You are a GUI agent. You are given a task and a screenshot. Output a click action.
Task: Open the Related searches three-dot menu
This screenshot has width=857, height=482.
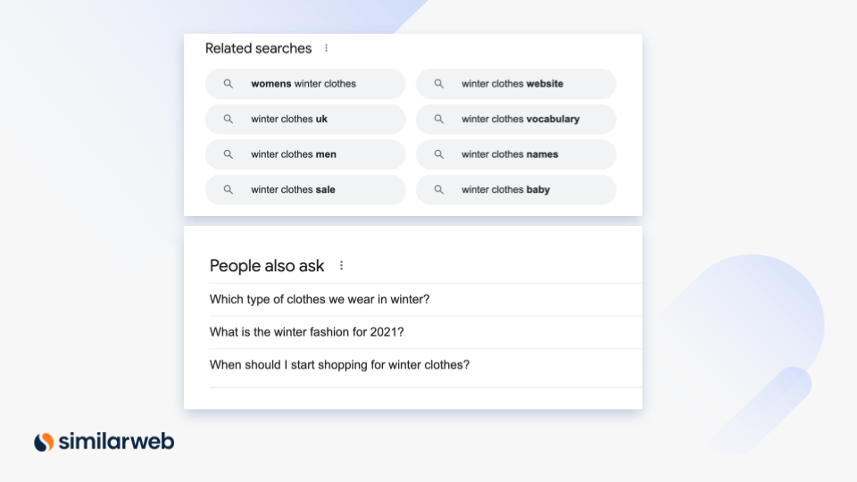tap(327, 48)
